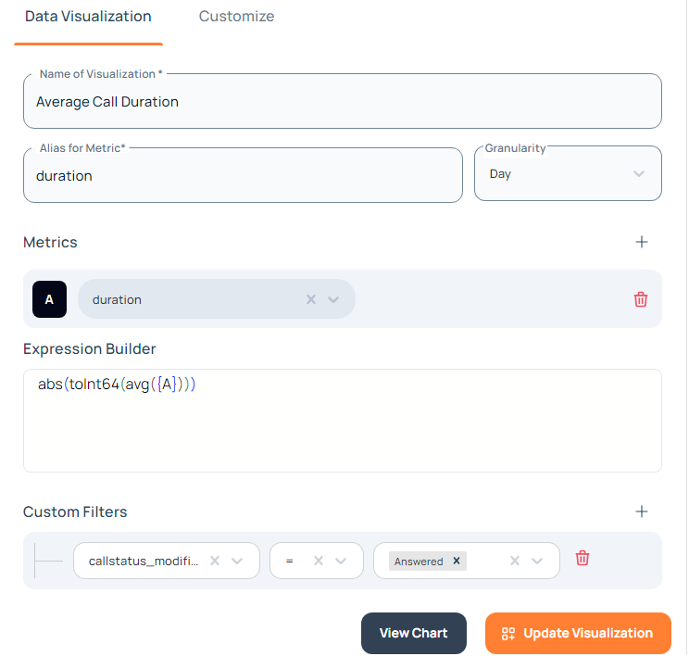Delete the callstatus custom filter row
This screenshot has width=689, height=669.
pos(583,558)
